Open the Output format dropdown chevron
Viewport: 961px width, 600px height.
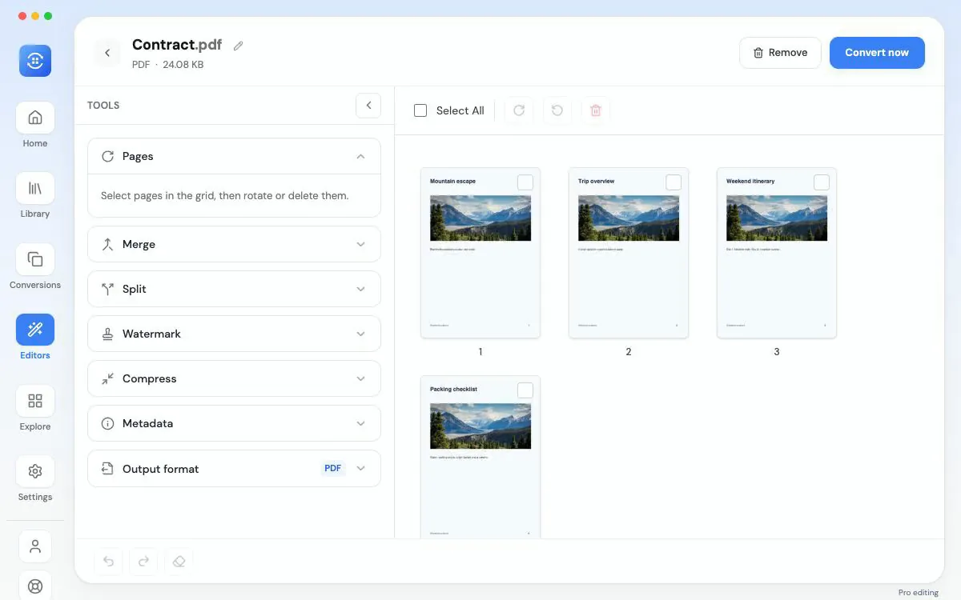pos(360,469)
